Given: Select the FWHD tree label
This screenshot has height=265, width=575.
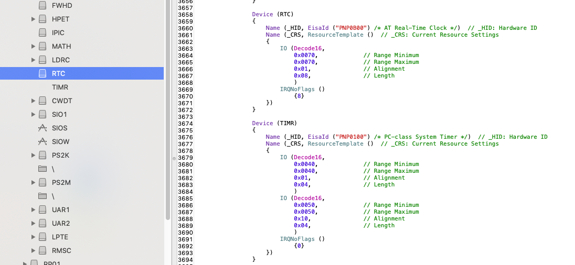Looking at the screenshot, I should (62, 5).
